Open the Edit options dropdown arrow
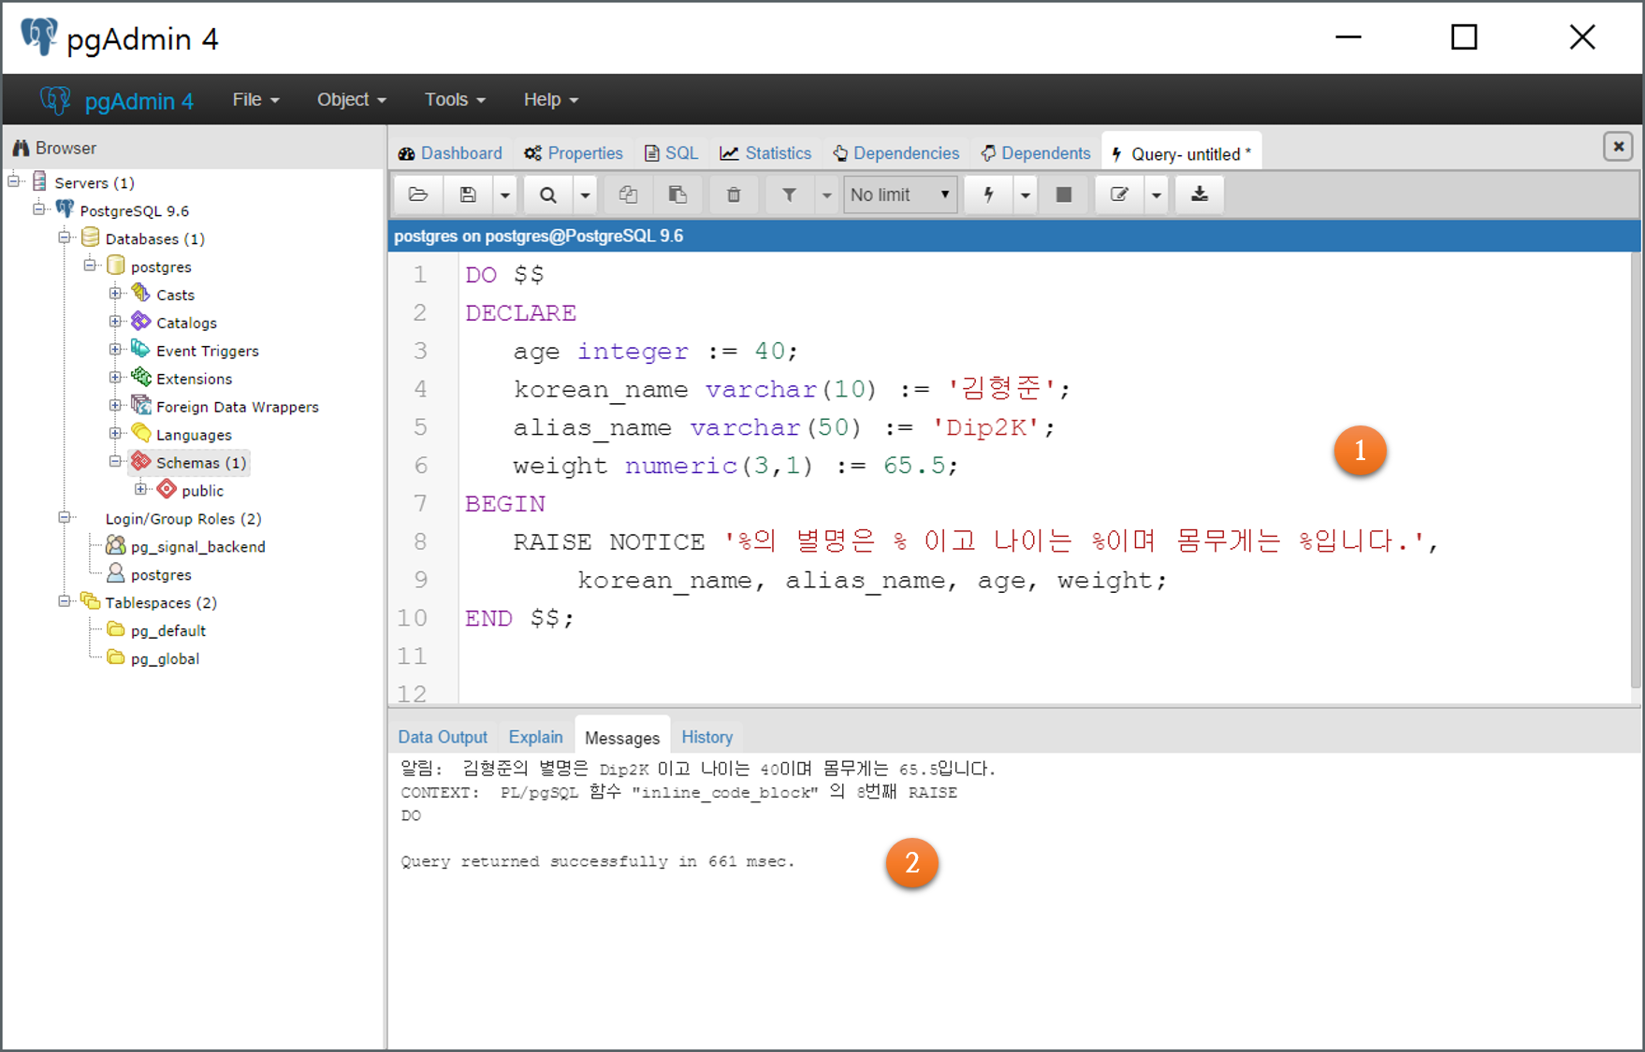1645x1052 pixels. (x=1157, y=195)
